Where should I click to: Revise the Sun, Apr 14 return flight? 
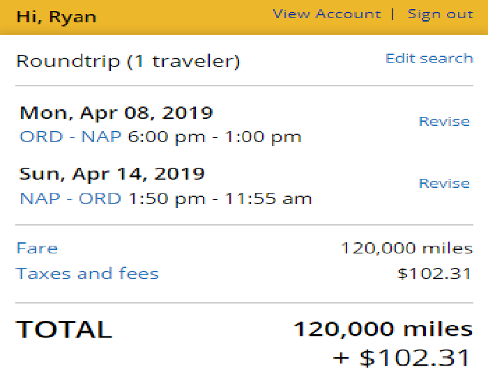(x=444, y=183)
